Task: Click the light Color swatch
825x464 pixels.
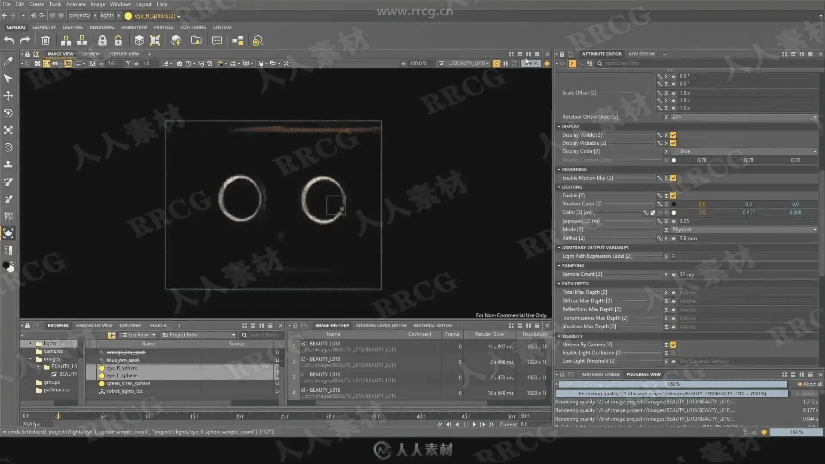Action: 674,213
